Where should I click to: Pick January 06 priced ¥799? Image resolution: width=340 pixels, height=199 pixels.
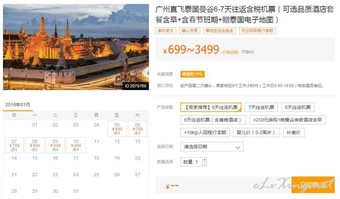137,129
